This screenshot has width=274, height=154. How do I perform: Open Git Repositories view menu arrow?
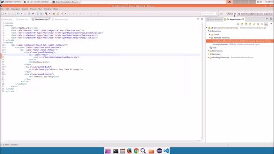coord(271,24)
